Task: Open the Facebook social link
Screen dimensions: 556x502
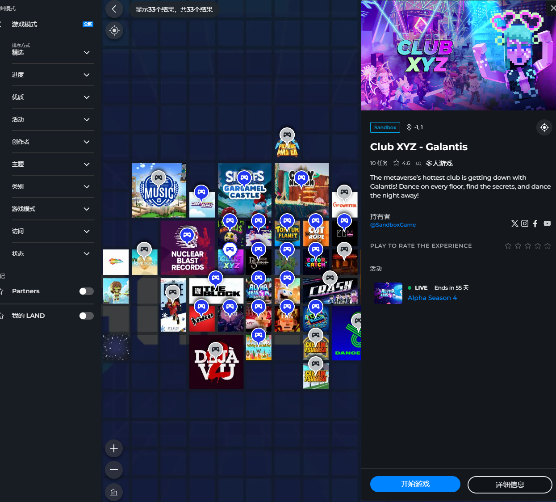Action: click(x=535, y=224)
